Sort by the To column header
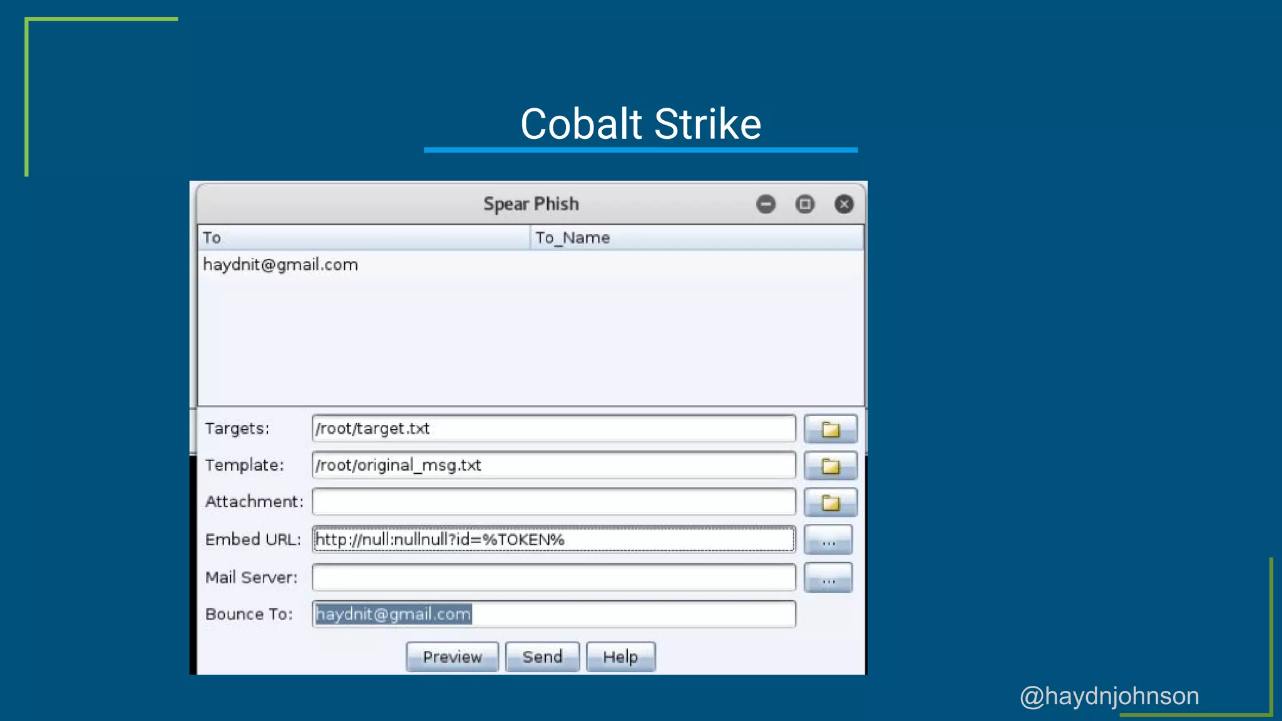 364,238
